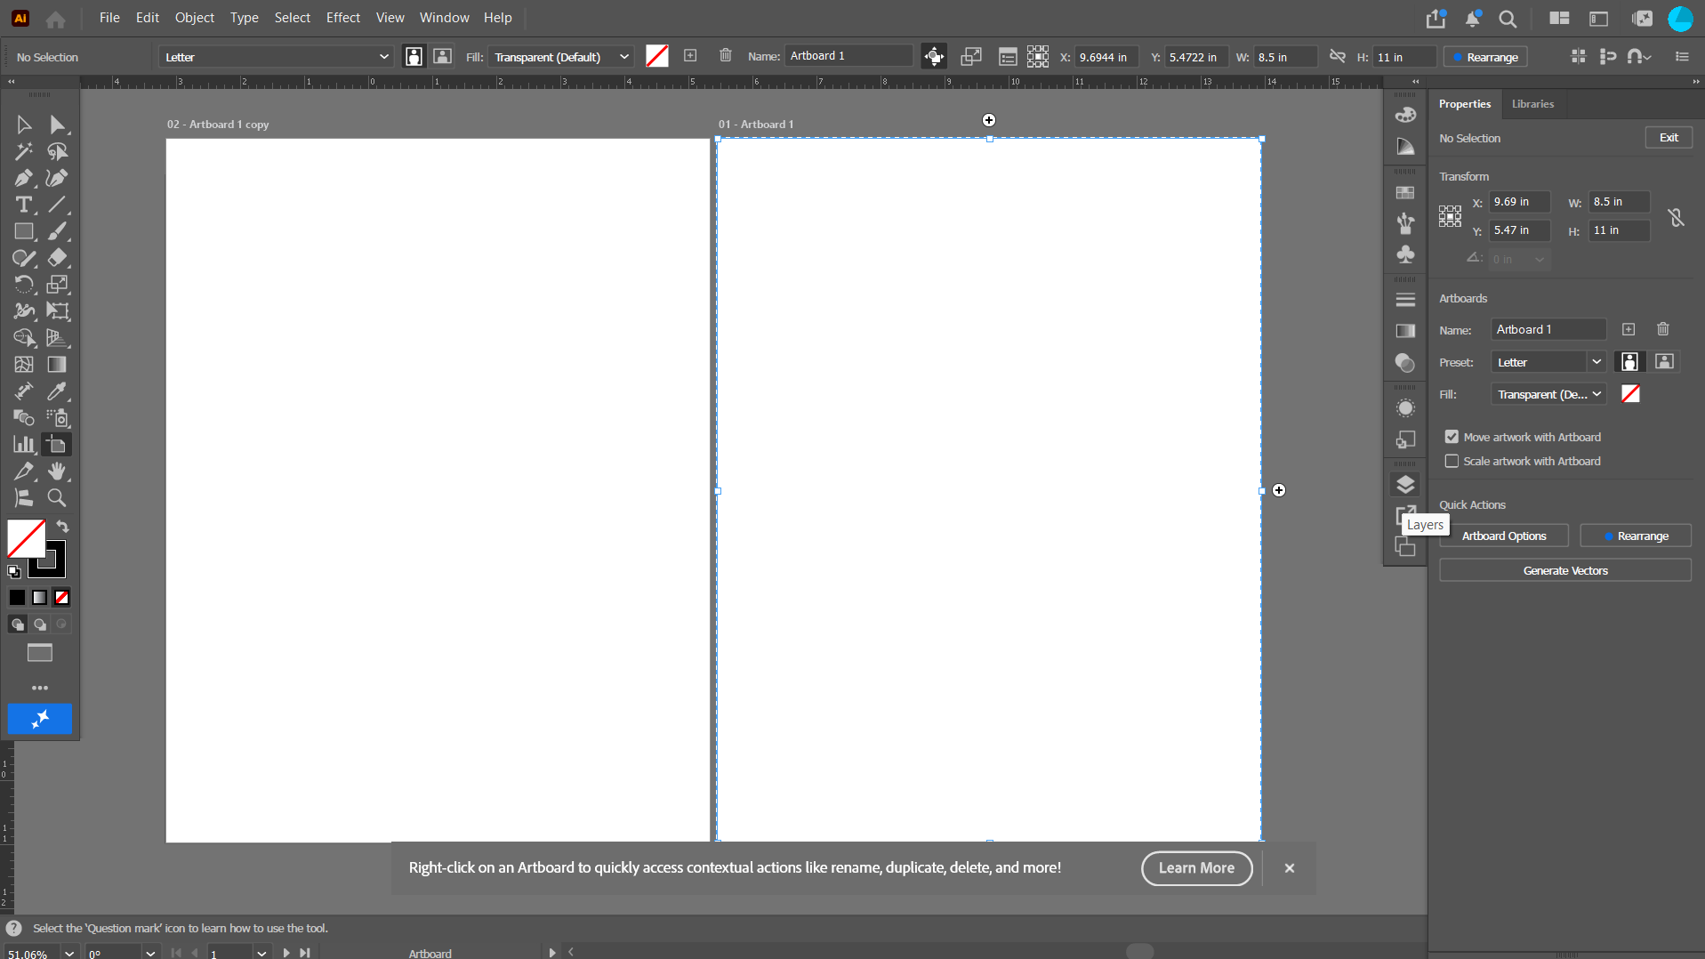
Task: Click Rearrange in Quick Actions
Action: pyautogui.click(x=1636, y=536)
